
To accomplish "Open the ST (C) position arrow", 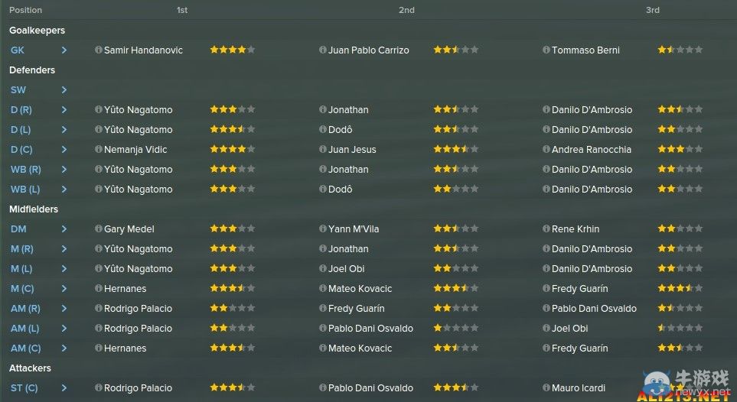I will coord(64,388).
